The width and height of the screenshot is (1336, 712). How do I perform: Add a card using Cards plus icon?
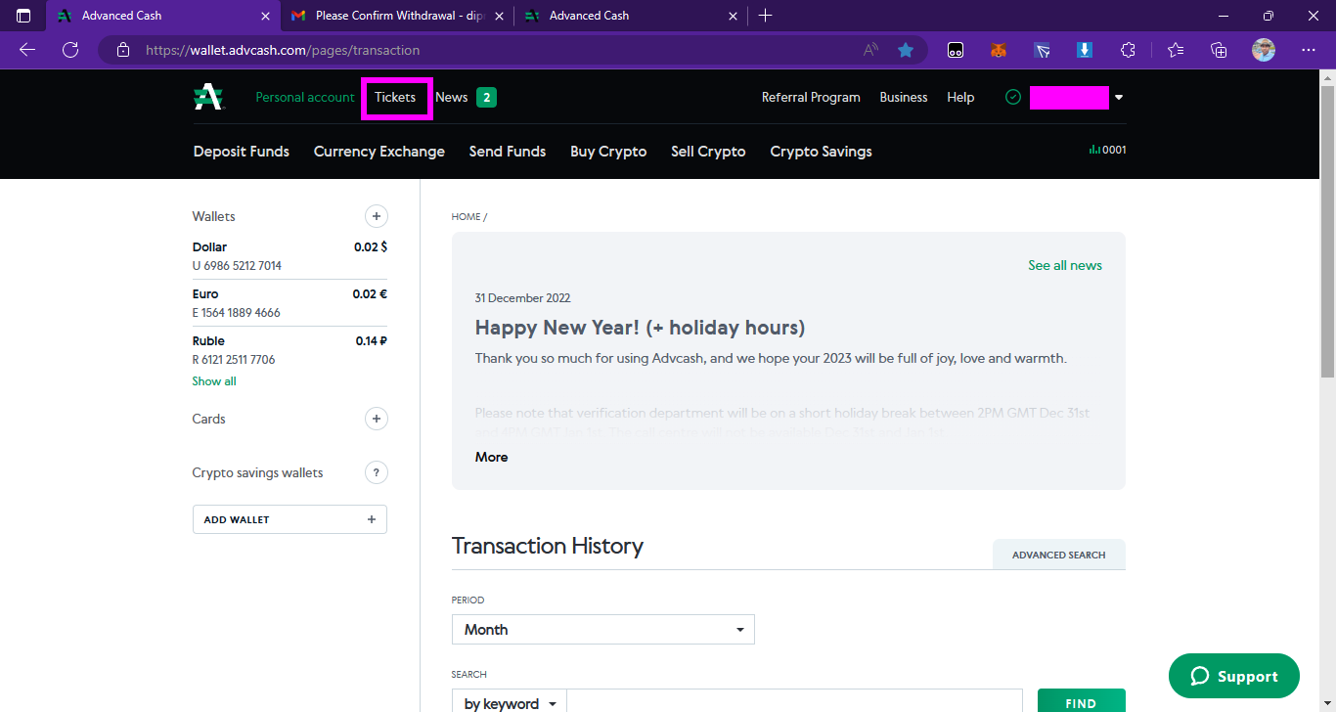pyautogui.click(x=376, y=419)
